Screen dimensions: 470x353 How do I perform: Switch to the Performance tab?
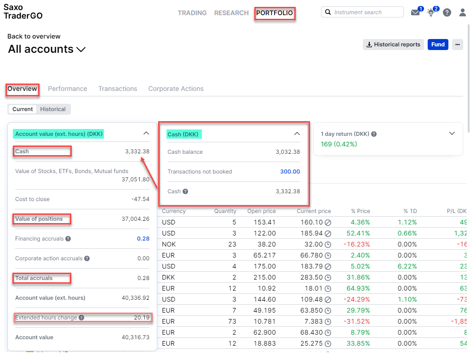pos(68,89)
